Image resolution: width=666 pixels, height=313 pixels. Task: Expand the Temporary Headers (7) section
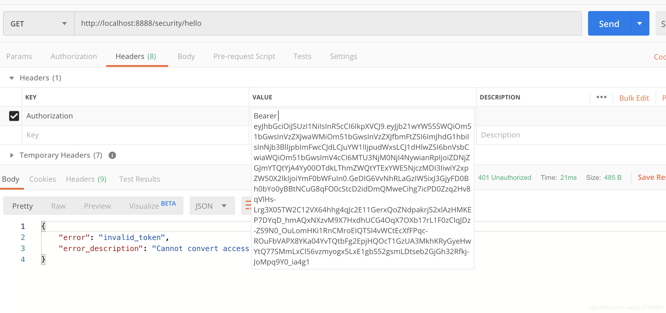(12, 155)
